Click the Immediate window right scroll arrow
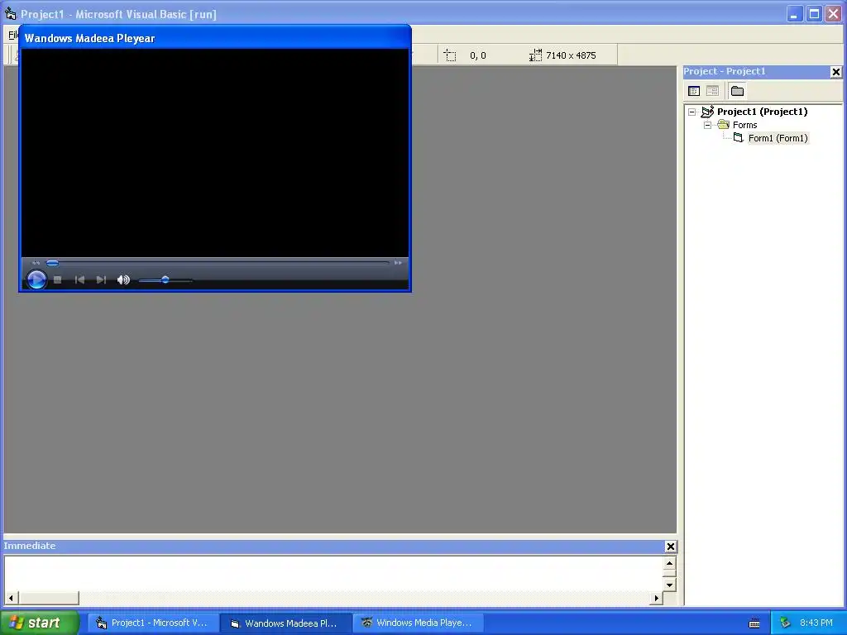 [656, 598]
